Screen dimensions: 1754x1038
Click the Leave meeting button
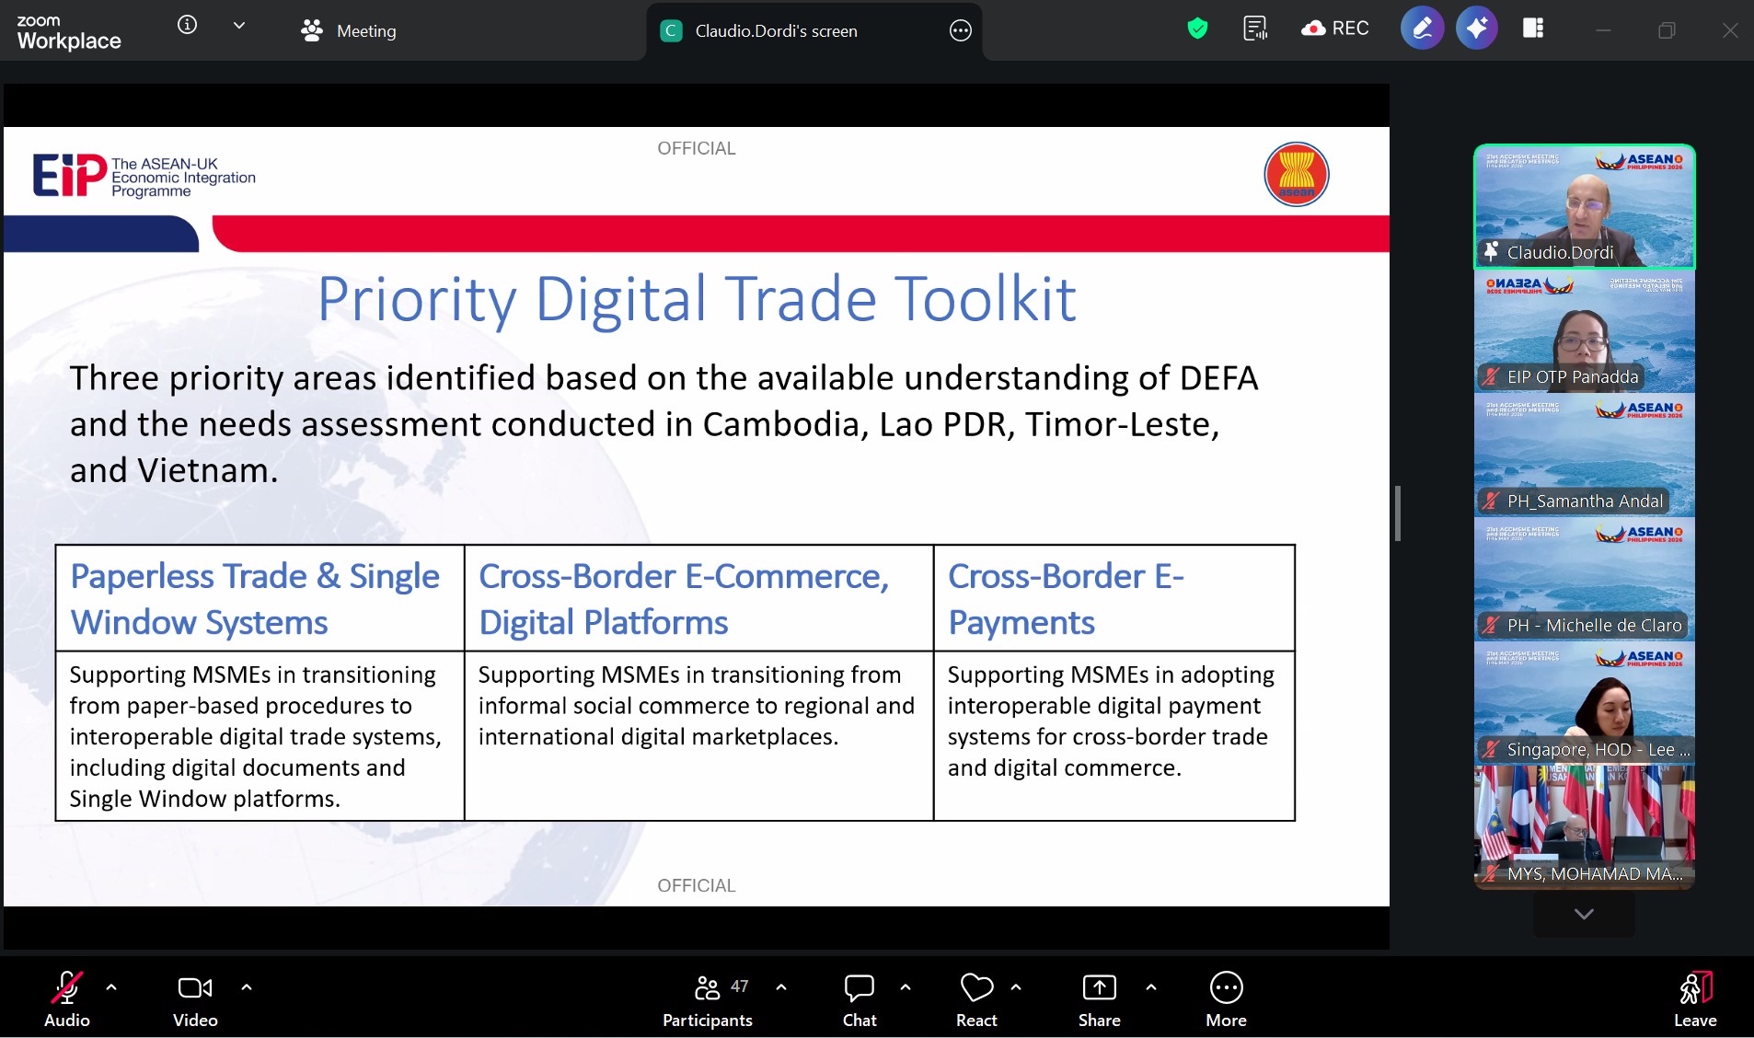[1695, 999]
